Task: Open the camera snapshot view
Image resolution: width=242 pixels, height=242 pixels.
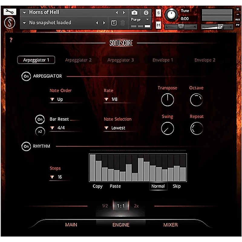Action: (x=134, y=13)
